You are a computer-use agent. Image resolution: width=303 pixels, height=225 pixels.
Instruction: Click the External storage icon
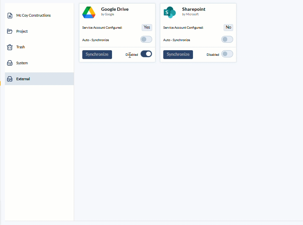click(x=10, y=79)
